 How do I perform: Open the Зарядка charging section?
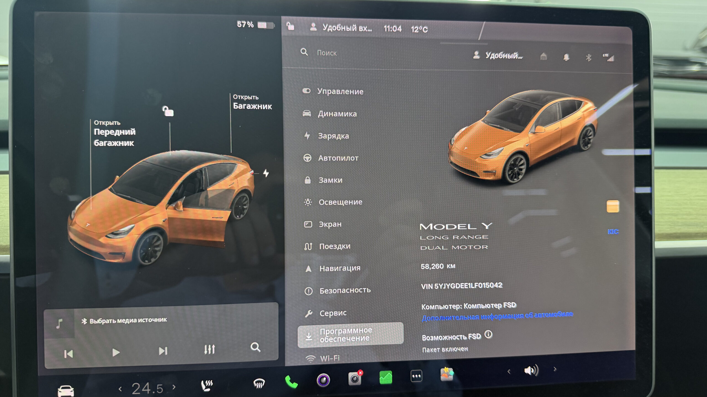tap(326, 136)
